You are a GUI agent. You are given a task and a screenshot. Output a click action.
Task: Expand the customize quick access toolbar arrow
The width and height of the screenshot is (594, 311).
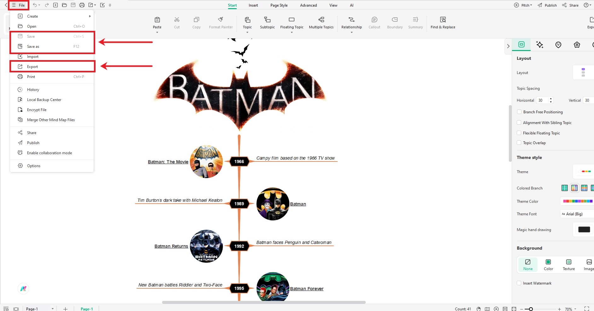[x=110, y=5]
